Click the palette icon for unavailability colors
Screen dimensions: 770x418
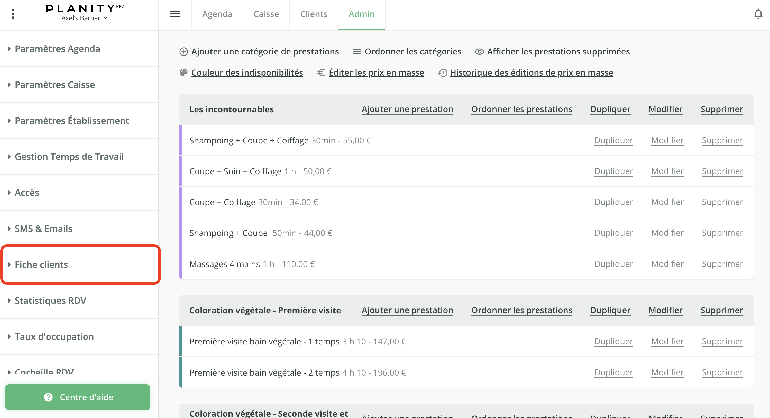184,73
